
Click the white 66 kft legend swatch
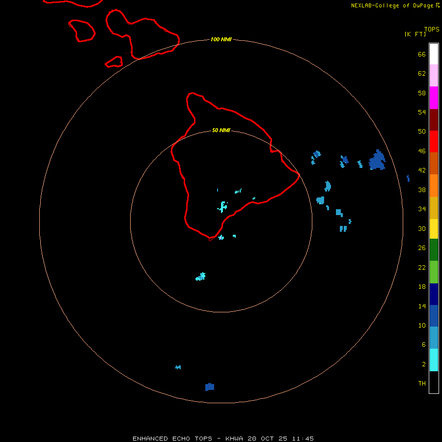coord(434,54)
